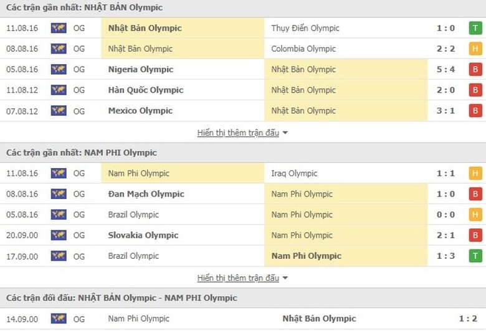This screenshot has height=331, width=486.
Task: Click the flag icon beside Mexico Olympic match
Action: [59, 111]
